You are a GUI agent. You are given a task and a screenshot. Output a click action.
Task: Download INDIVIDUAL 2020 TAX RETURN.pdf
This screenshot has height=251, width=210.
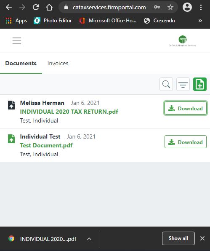pyautogui.click(x=186, y=108)
